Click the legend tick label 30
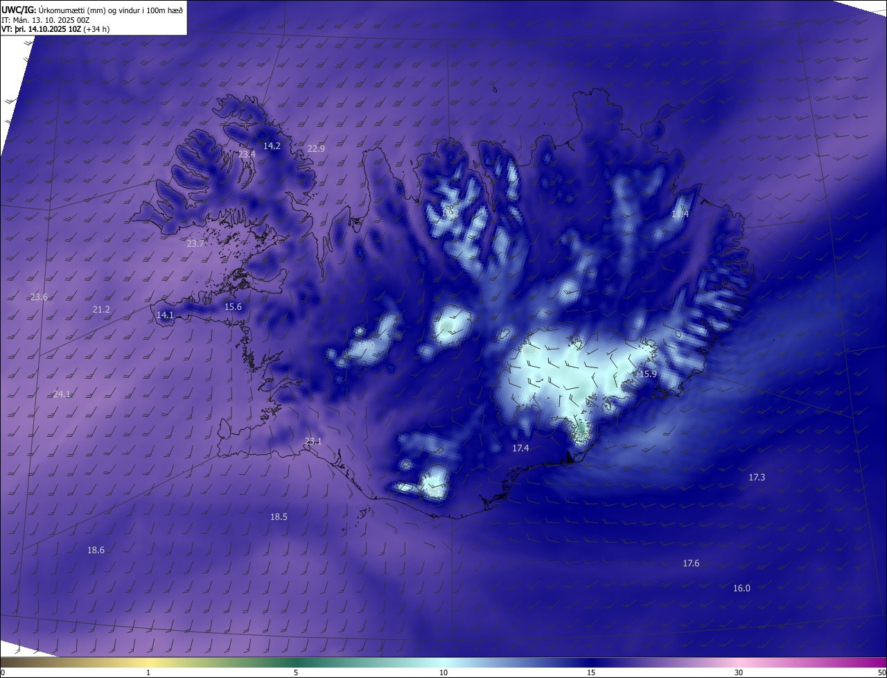Screen dimensions: 887x678 pyautogui.click(x=739, y=672)
